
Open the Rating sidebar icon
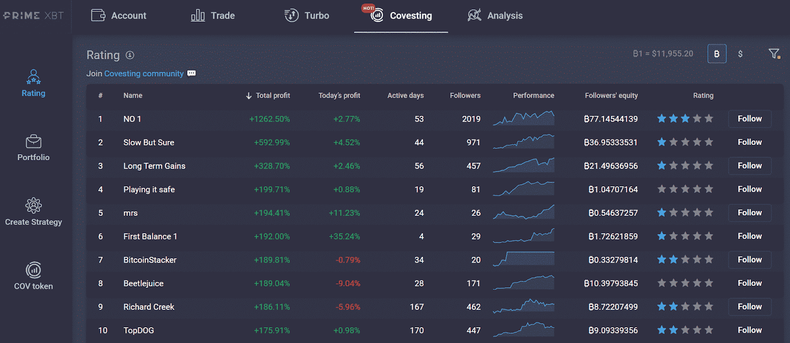33,77
